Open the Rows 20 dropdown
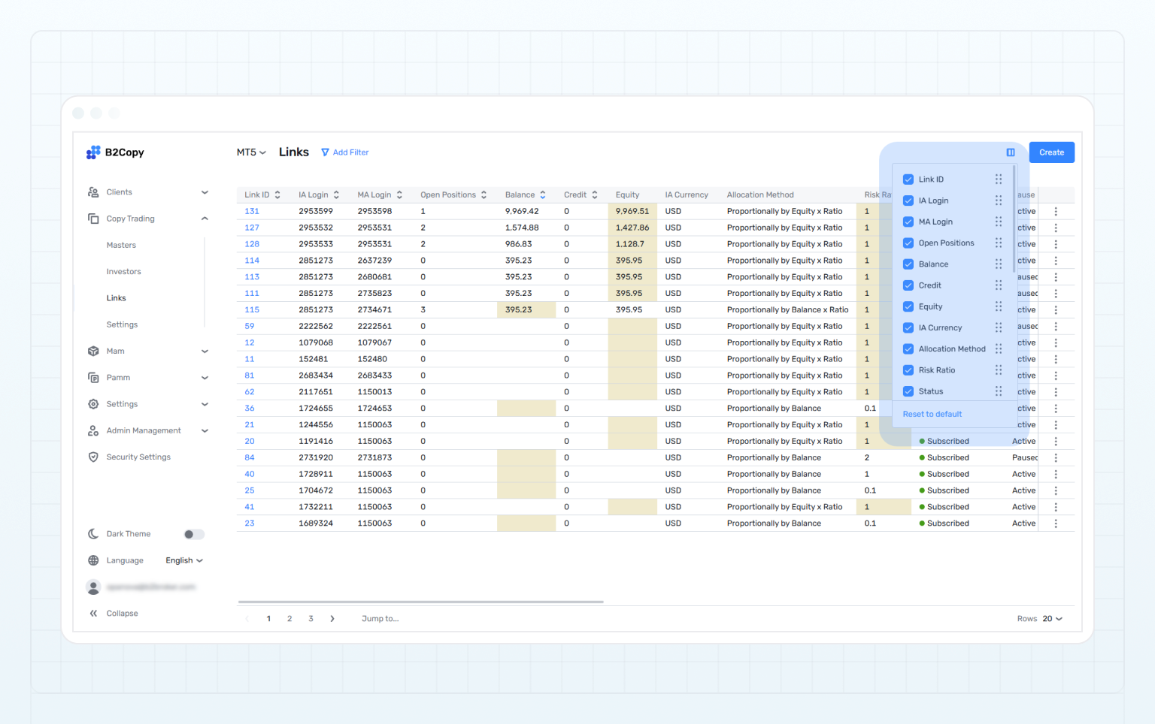This screenshot has width=1155, height=724. tap(1050, 618)
